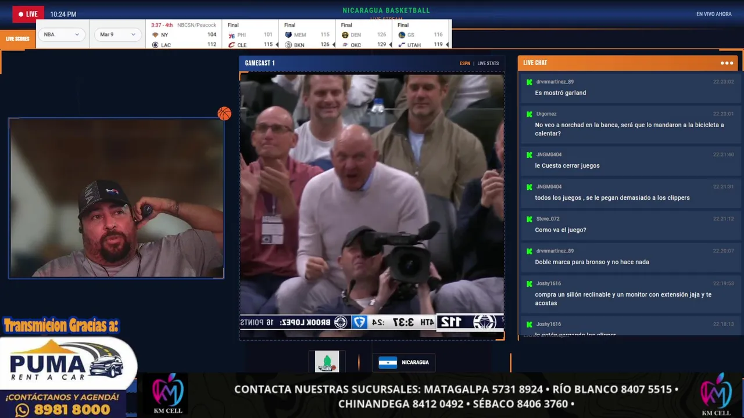Click the LA Clippers logo in the scoreboard
This screenshot has height=418, width=744.
[x=155, y=45]
